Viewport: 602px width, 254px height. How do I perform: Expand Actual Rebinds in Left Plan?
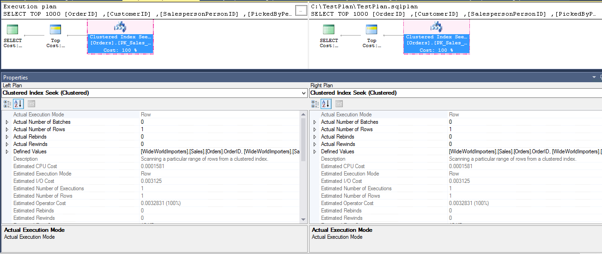click(6, 137)
